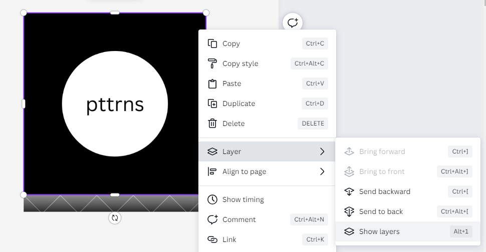
Task: Click the Copy style paint roller icon
Action: click(x=212, y=63)
